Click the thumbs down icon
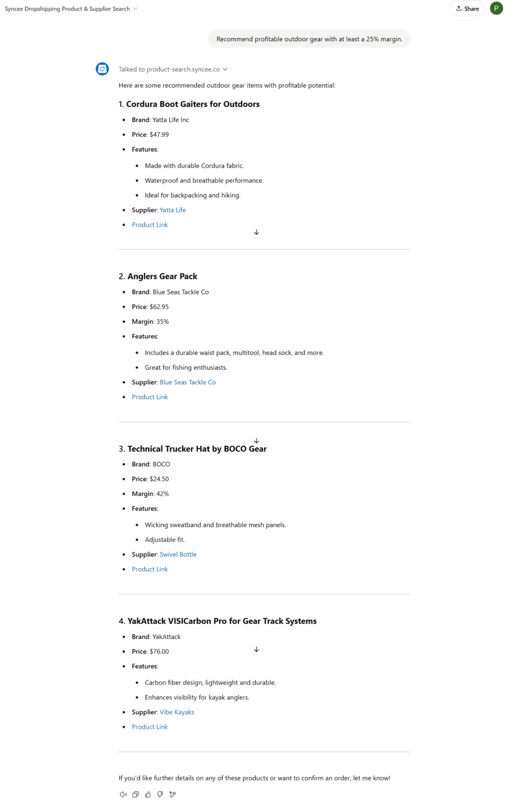This screenshot has height=802, width=510. point(160,794)
